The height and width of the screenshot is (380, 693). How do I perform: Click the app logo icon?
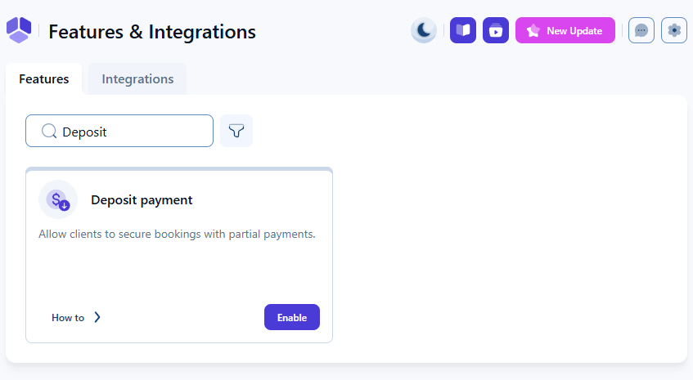click(18, 30)
